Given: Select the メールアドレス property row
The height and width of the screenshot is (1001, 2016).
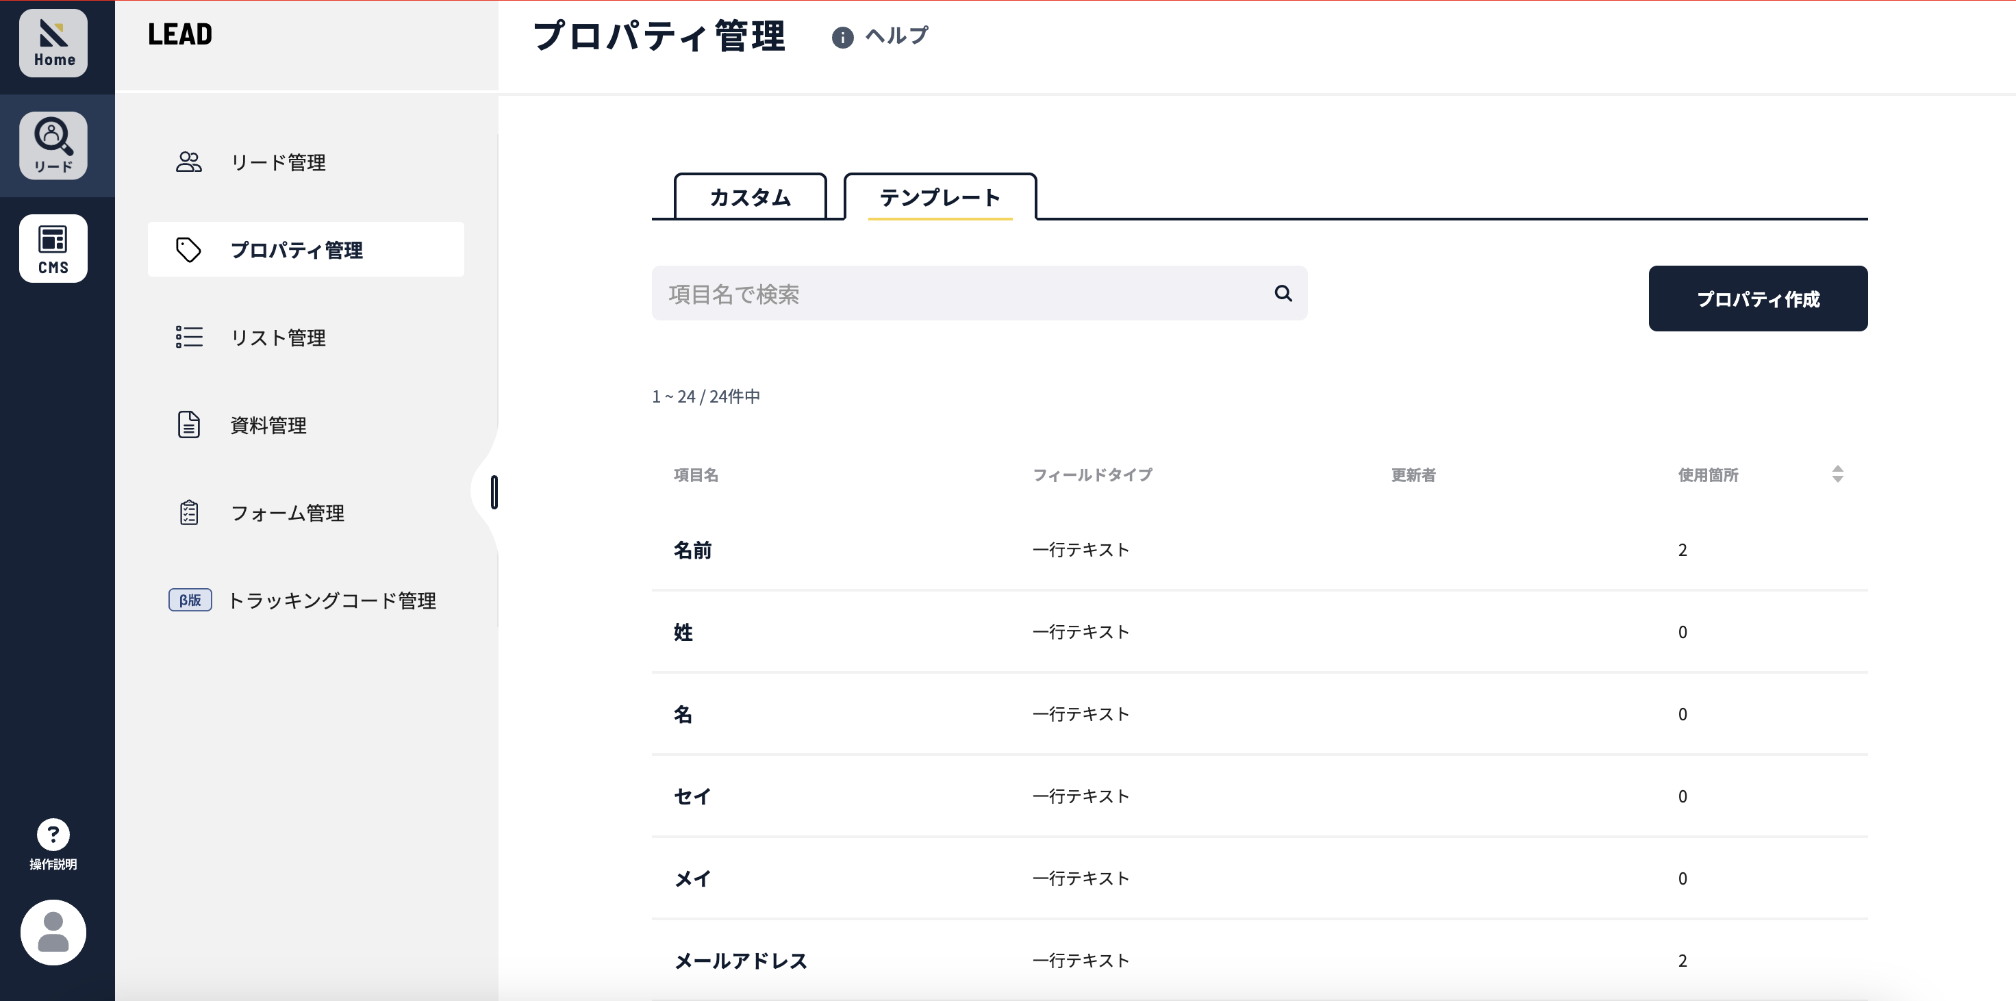Looking at the screenshot, I should point(1259,961).
